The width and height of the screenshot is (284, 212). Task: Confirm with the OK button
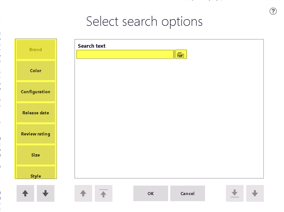click(x=151, y=193)
